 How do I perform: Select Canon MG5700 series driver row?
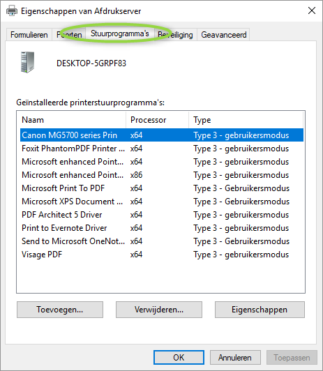162,135
